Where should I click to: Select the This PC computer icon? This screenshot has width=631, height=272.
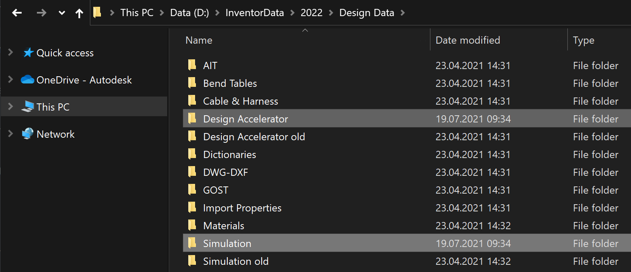(x=27, y=107)
